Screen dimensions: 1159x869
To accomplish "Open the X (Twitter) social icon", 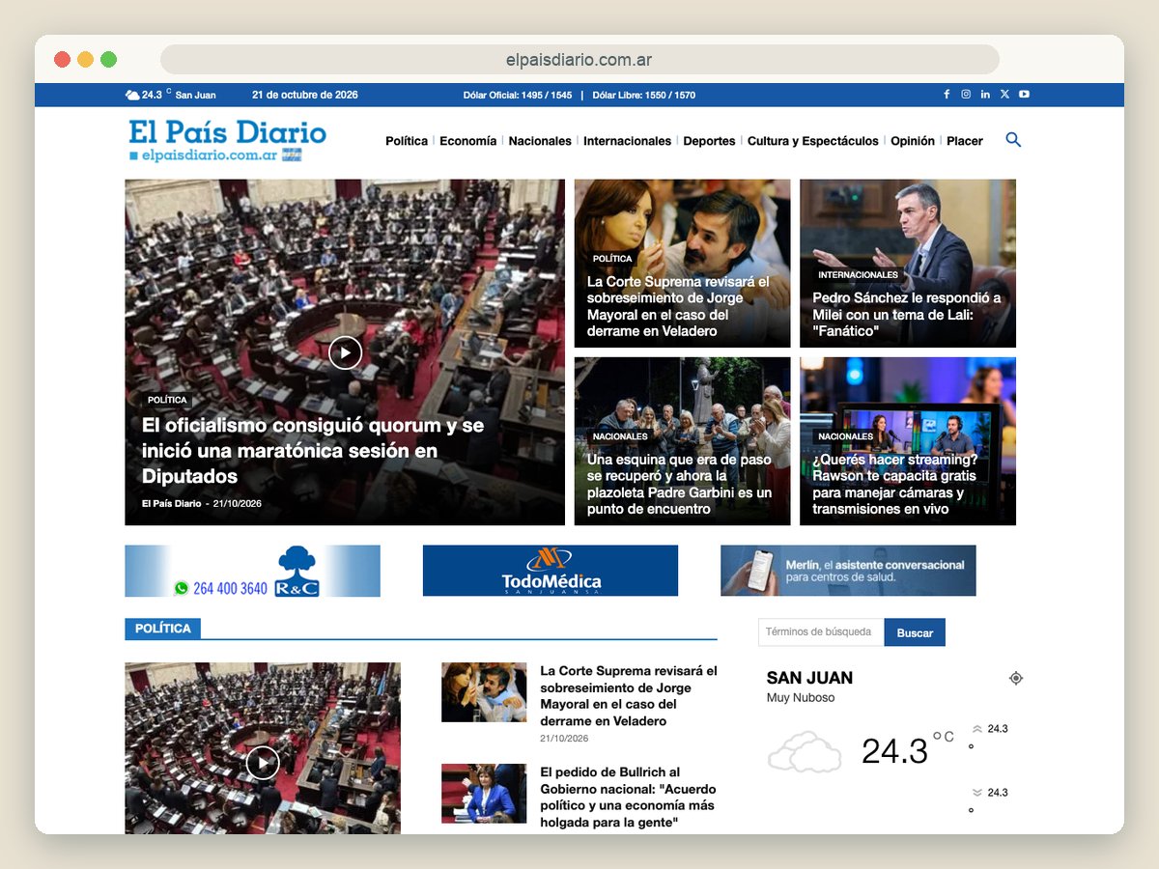I will (1004, 95).
